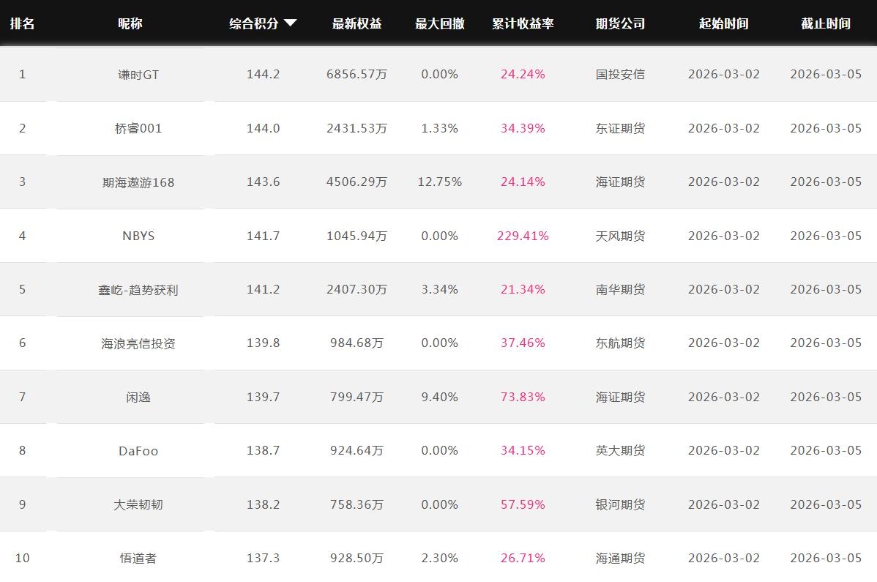Open trader 谦时GT profile

point(138,75)
